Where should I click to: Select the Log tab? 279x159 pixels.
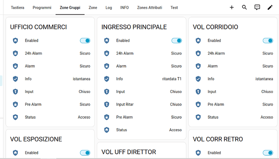(108, 8)
